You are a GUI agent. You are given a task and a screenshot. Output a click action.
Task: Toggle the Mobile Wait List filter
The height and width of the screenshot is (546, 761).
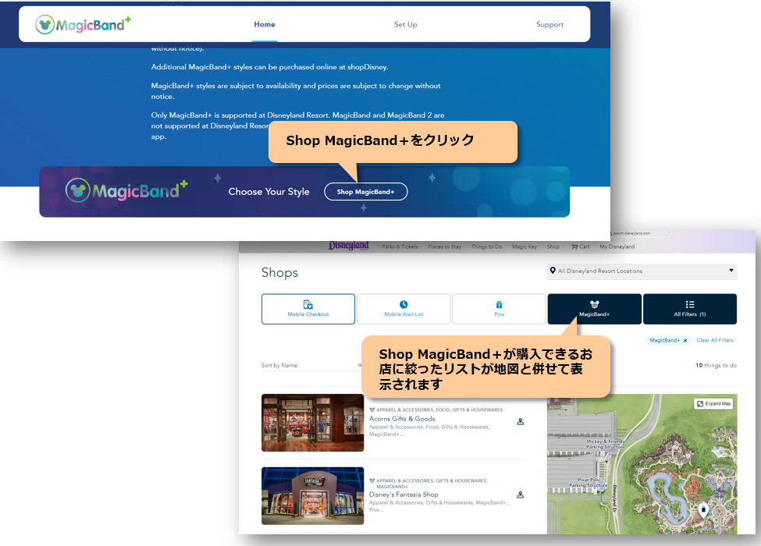pyautogui.click(x=404, y=309)
